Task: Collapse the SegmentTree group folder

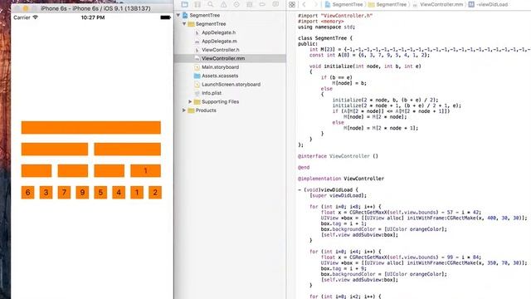Action: [184, 24]
